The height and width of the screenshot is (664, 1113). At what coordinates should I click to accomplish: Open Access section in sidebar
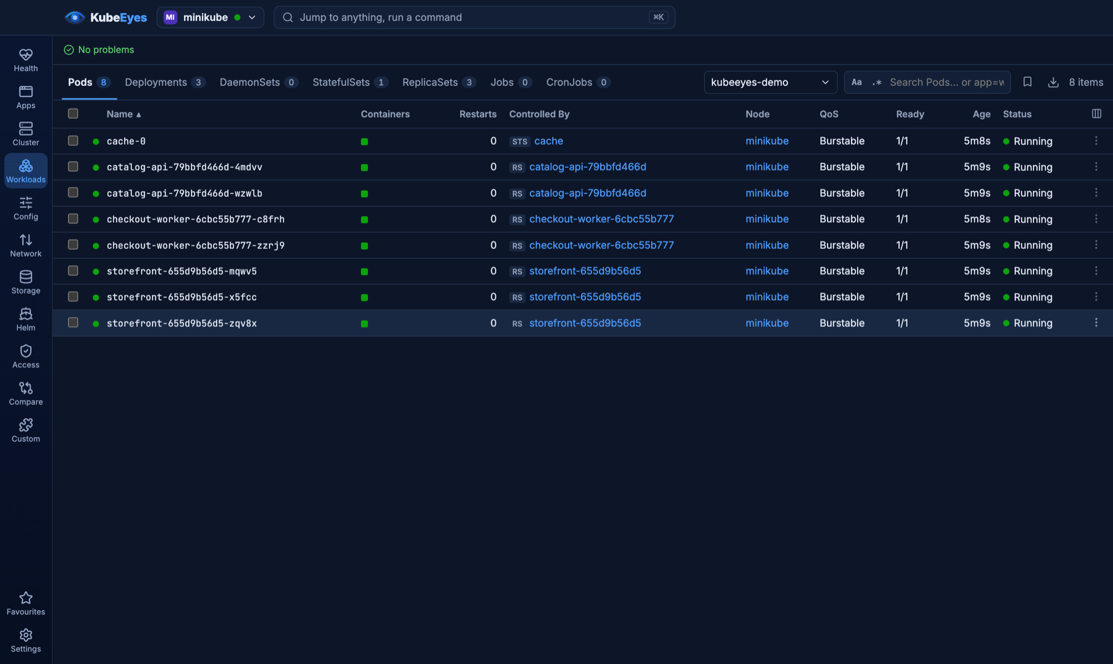[26, 356]
